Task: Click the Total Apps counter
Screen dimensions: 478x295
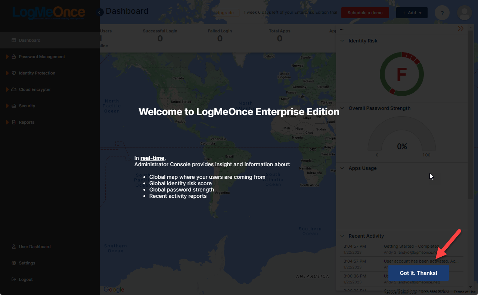Action: 279,36
